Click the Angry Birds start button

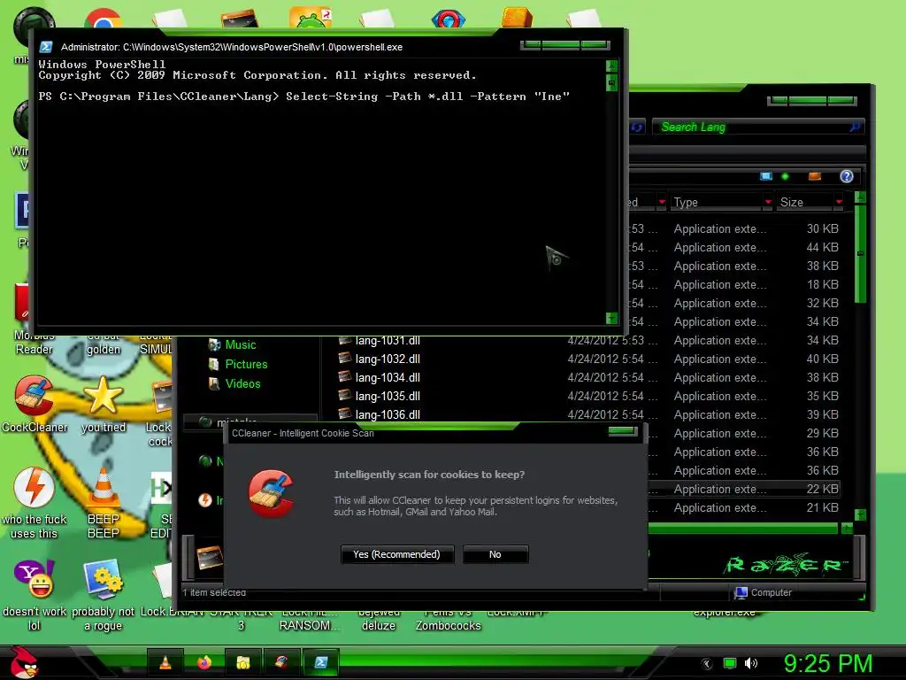[23, 662]
